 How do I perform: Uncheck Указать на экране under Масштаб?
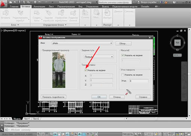click(123, 55)
